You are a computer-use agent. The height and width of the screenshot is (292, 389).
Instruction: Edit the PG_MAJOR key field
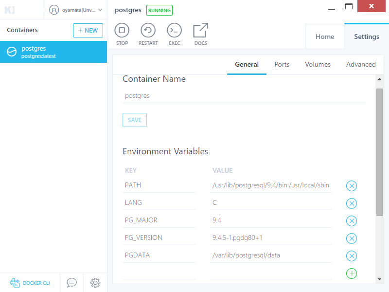click(159, 220)
